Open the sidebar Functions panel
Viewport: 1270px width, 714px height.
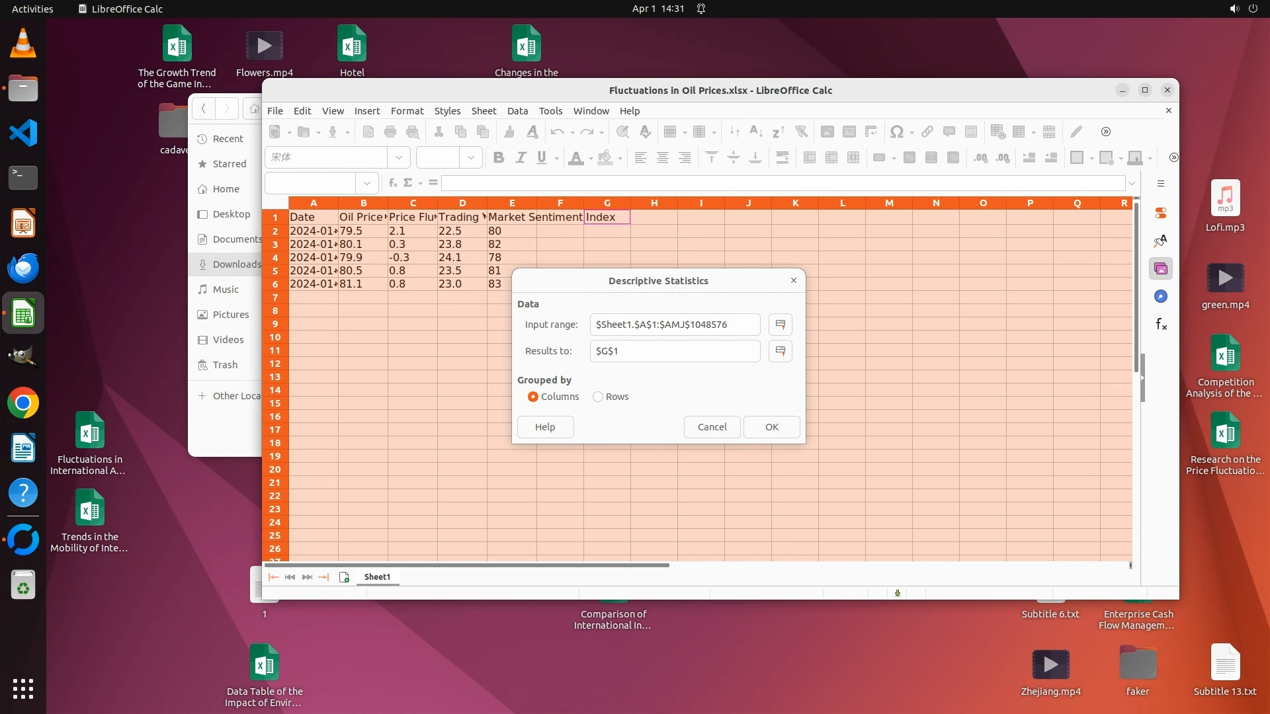click(x=1161, y=325)
